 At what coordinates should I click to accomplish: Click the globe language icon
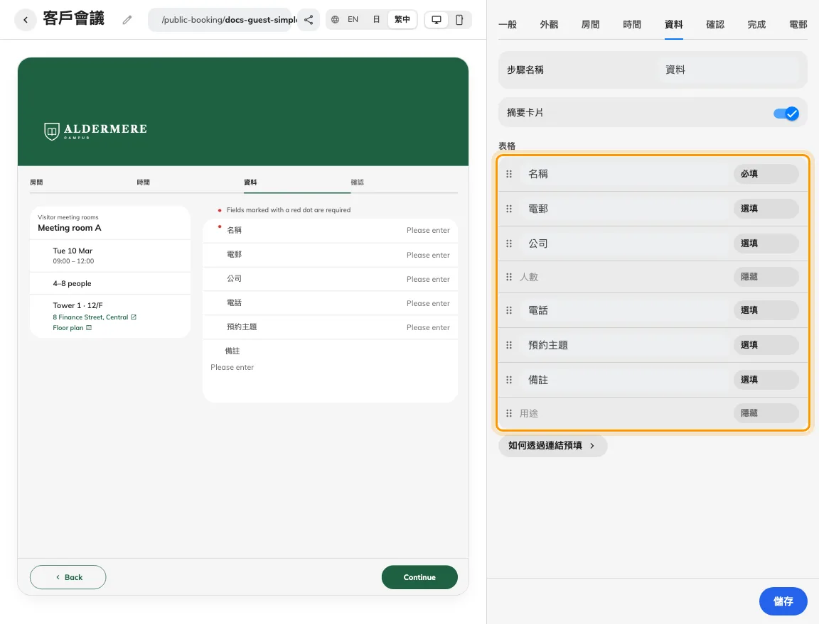coord(336,20)
